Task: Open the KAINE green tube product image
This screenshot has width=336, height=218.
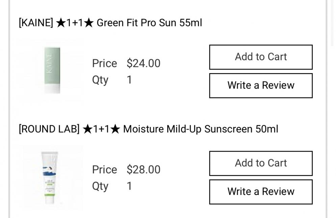Action: 52,70
